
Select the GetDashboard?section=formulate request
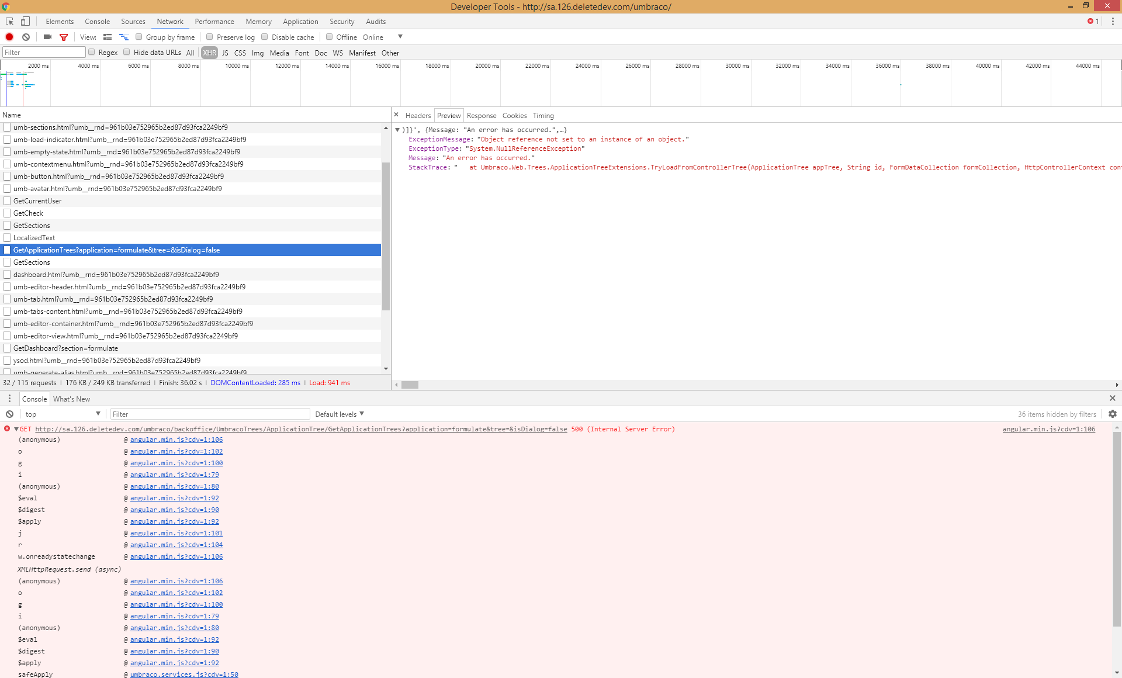click(191, 348)
